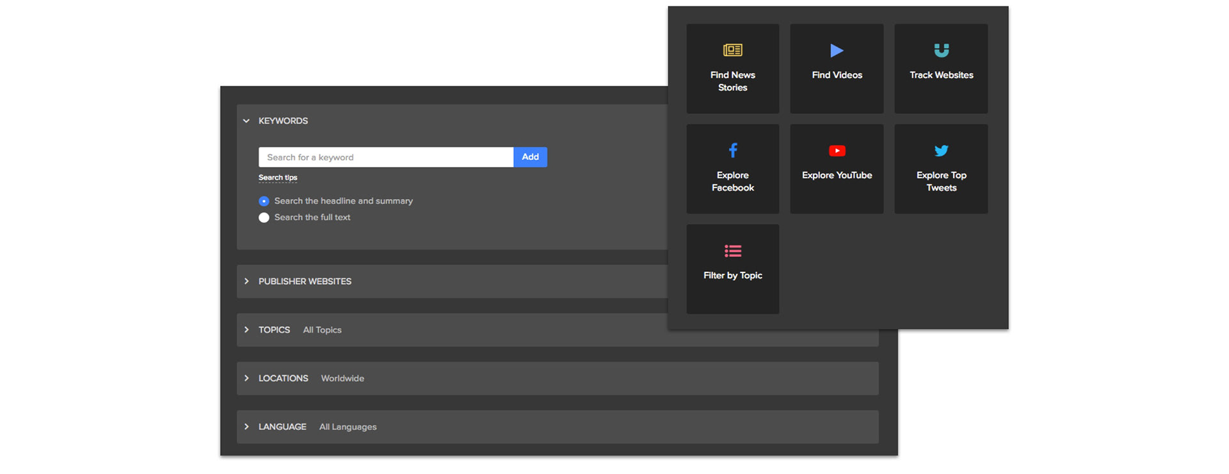Click the Explore YouTube logo icon
1229x474 pixels.
(x=837, y=151)
